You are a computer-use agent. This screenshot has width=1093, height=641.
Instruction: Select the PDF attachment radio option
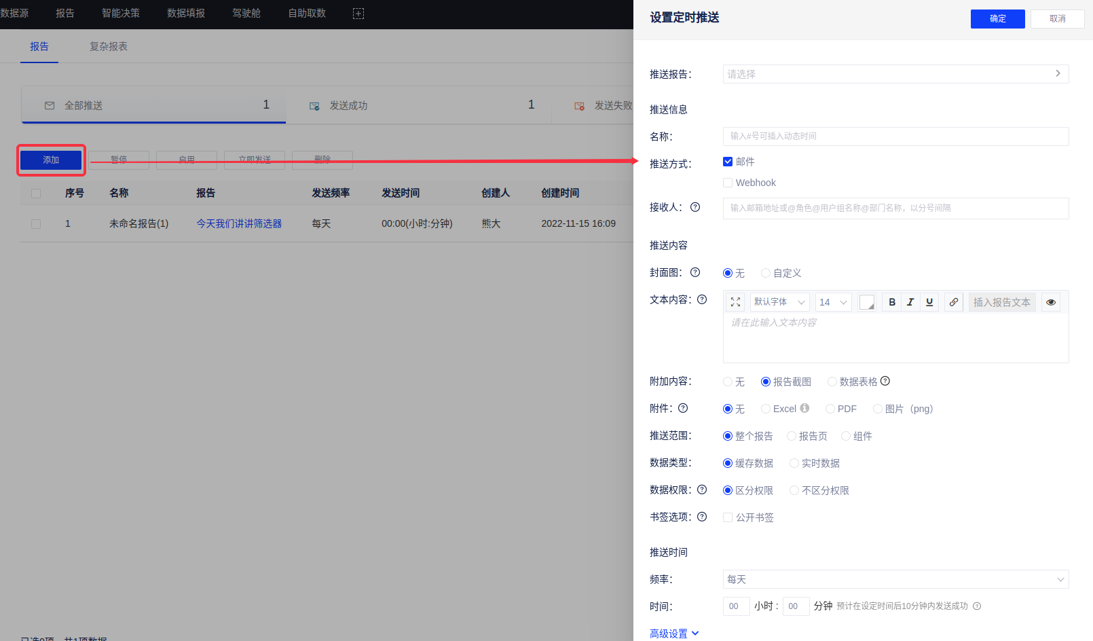(x=830, y=409)
